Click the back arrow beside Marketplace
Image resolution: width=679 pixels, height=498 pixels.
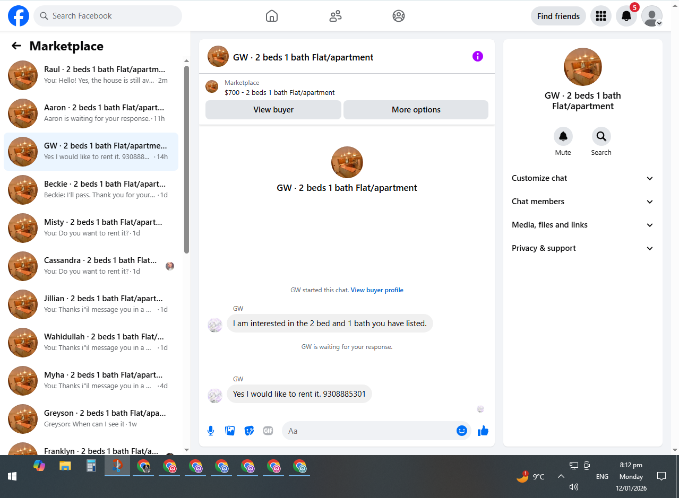16,46
